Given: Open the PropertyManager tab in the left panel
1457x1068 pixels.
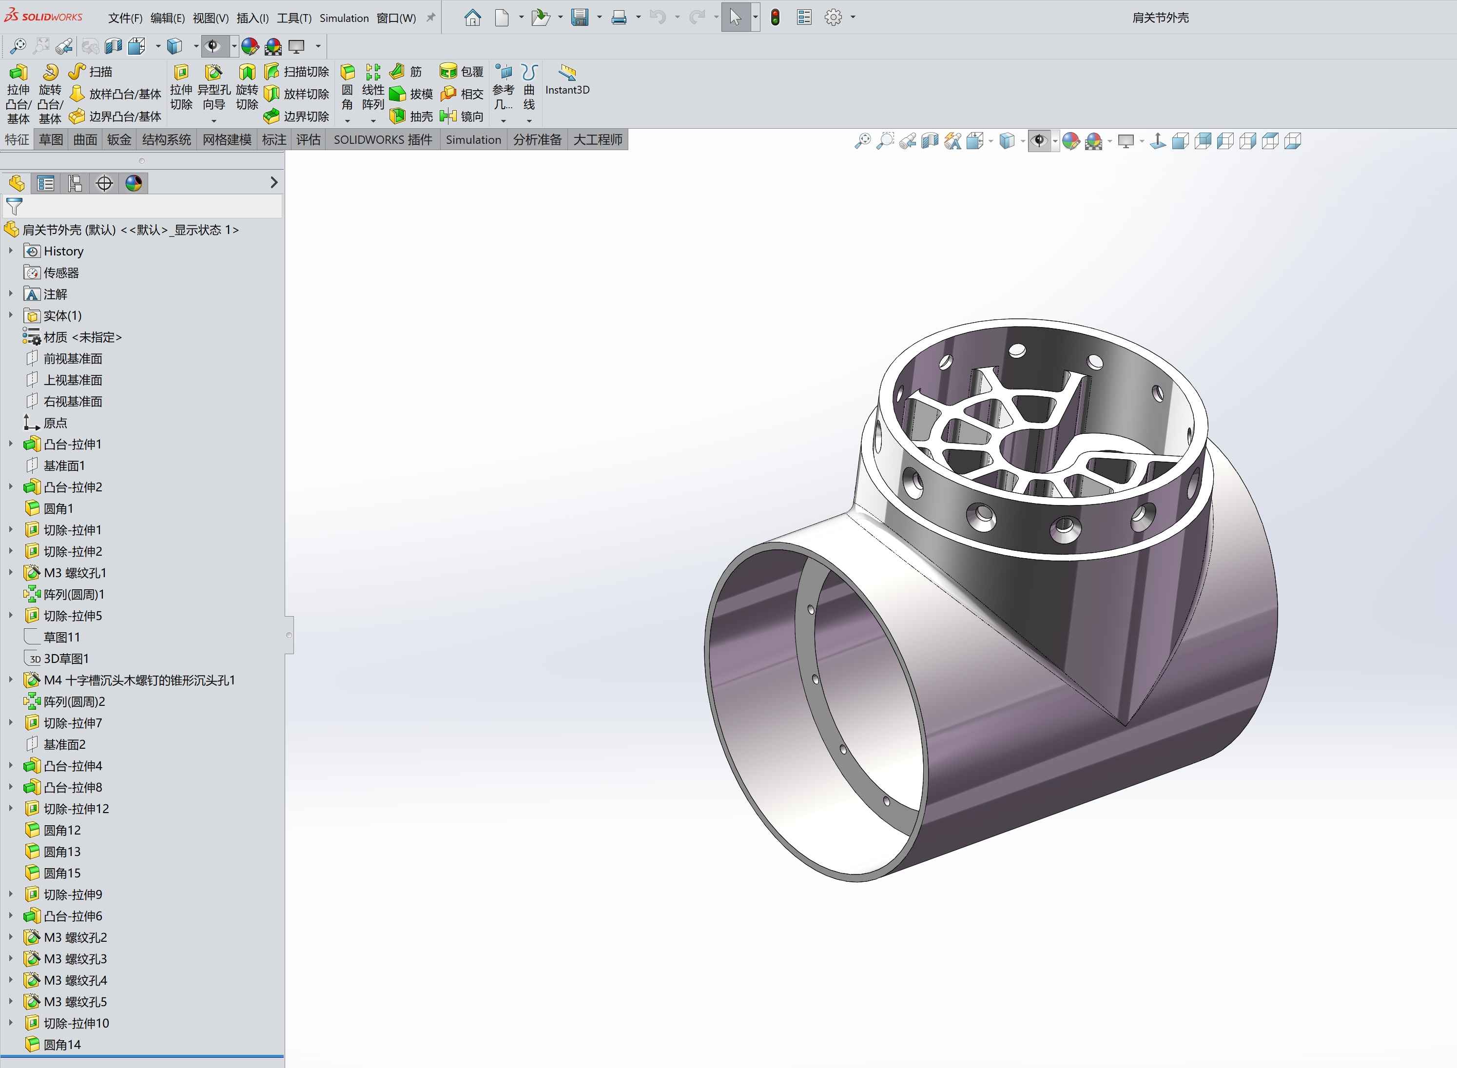Looking at the screenshot, I should click(45, 184).
